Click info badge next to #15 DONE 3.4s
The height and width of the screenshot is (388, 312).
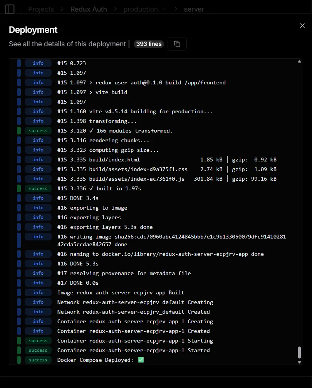[x=38, y=198]
